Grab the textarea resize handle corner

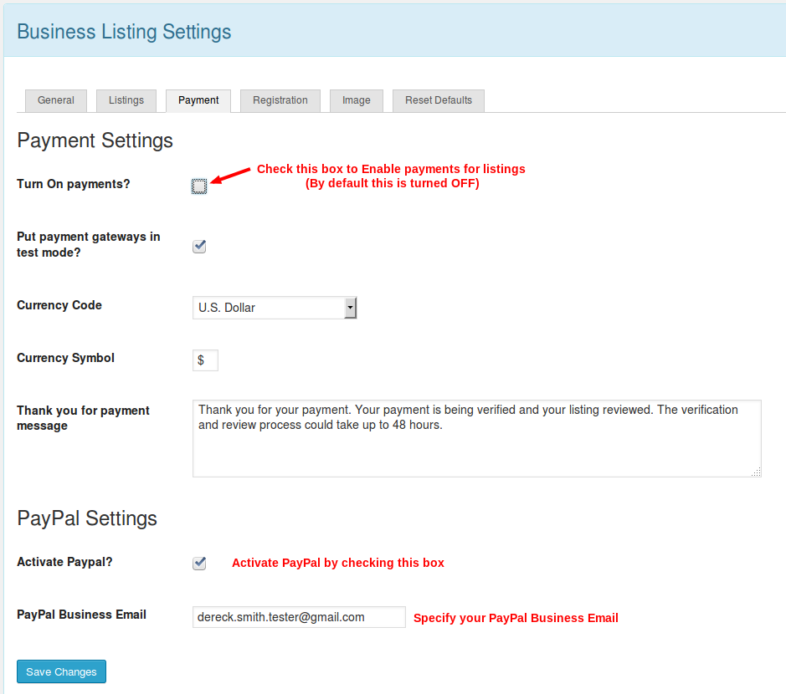coord(757,472)
